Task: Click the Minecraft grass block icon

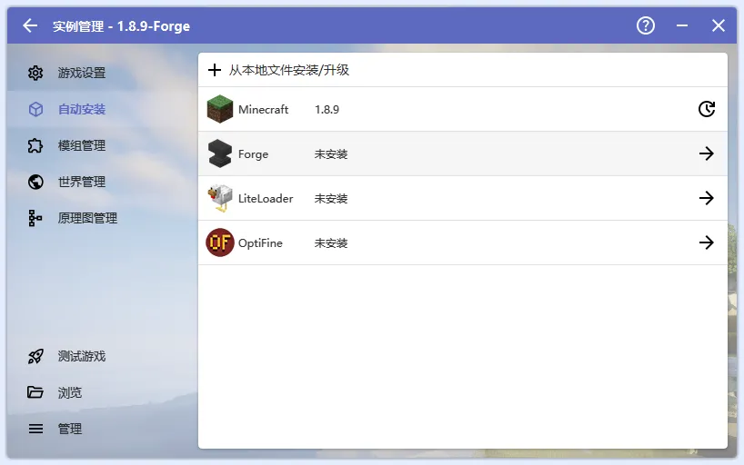Action: (x=220, y=109)
